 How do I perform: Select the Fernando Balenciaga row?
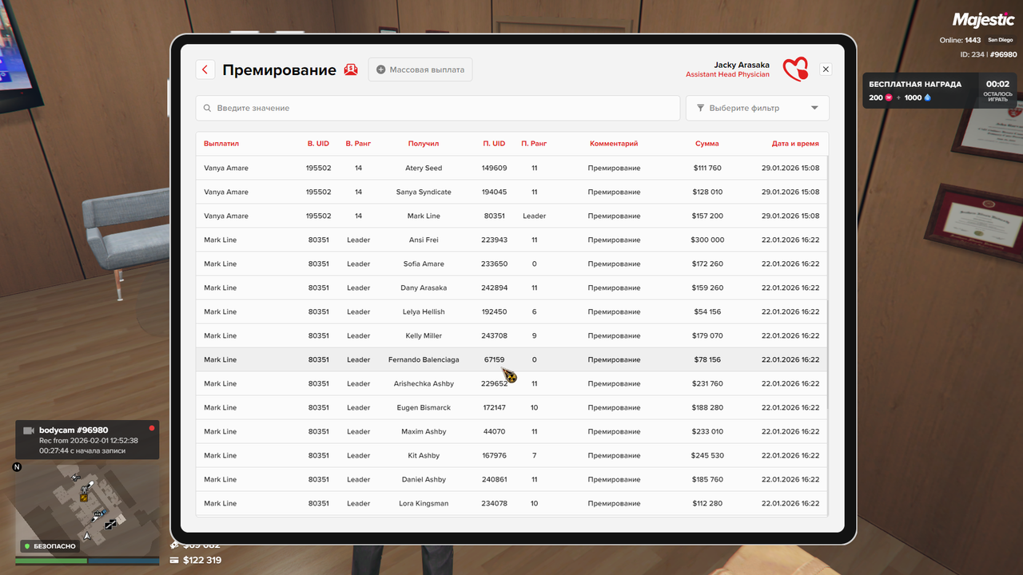pos(512,359)
